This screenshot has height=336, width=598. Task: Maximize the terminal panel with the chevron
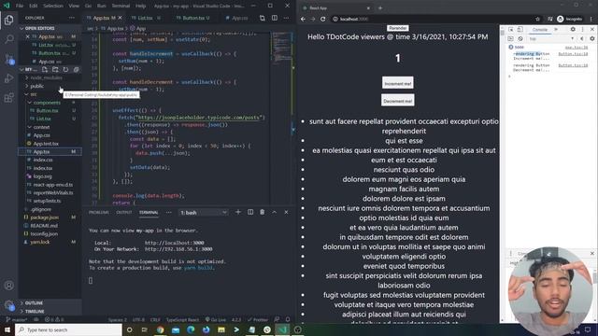(x=274, y=212)
